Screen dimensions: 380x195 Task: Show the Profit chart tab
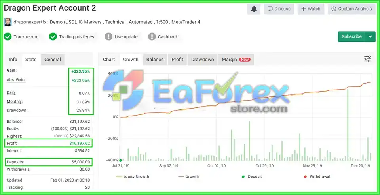177,60
